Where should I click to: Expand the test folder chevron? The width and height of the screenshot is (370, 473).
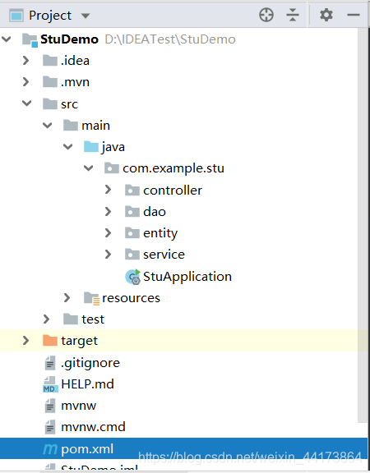pos(47,319)
